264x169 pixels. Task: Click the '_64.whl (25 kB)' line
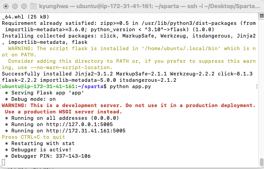click(25, 17)
